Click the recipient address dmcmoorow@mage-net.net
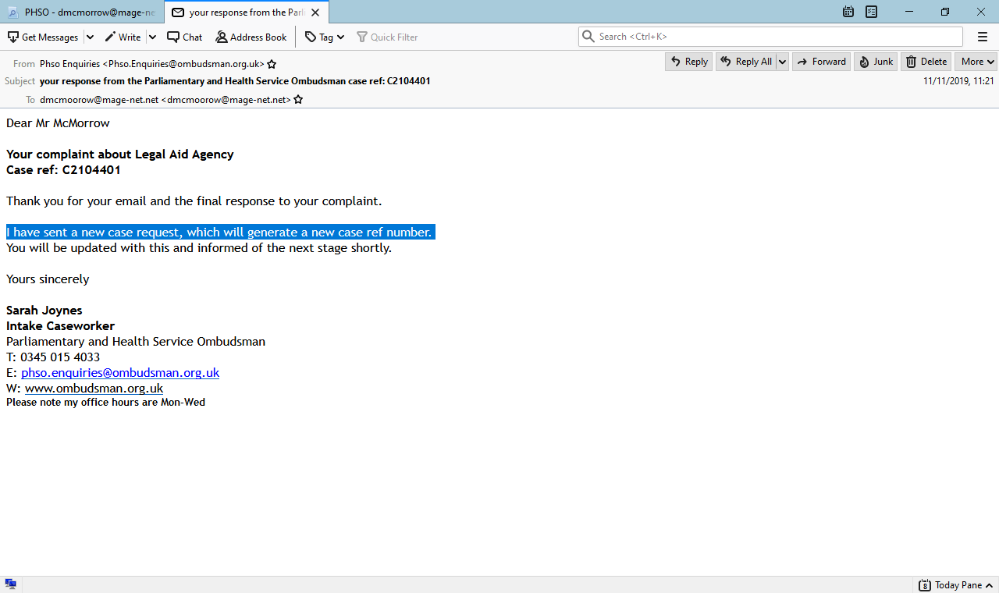 (165, 100)
